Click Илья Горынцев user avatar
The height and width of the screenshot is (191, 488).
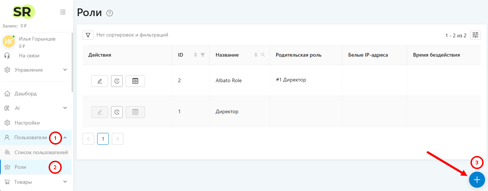(x=9, y=41)
